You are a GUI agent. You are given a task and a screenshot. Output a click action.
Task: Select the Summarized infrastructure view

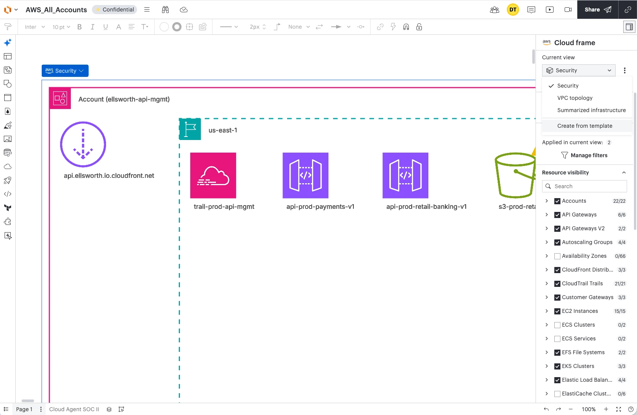tap(587, 110)
